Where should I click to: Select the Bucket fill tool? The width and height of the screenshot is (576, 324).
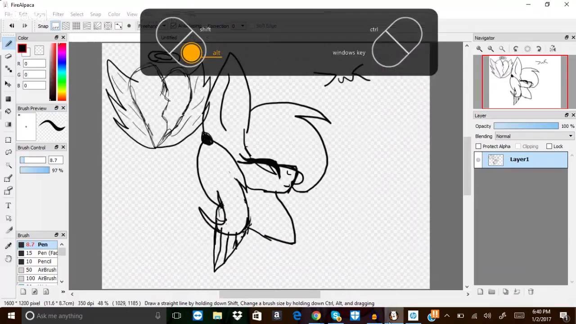pos(8,111)
